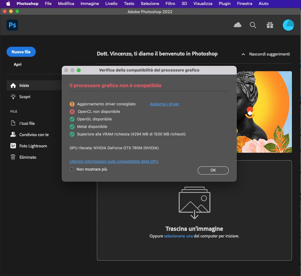The width and height of the screenshot is (301, 276).
Task: Click the red non è compatibile heading
Action: pyautogui.click(x=116, y=86)
